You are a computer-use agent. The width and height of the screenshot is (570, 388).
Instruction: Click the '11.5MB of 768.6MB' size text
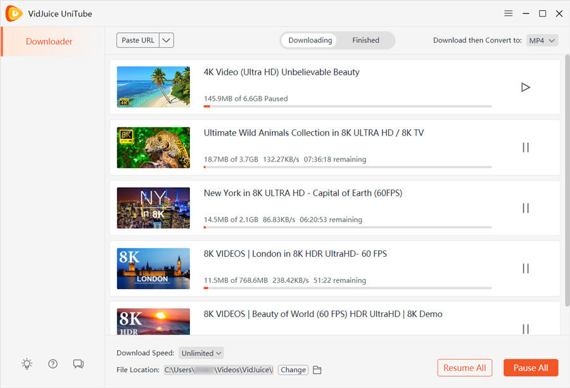(236, 280)
